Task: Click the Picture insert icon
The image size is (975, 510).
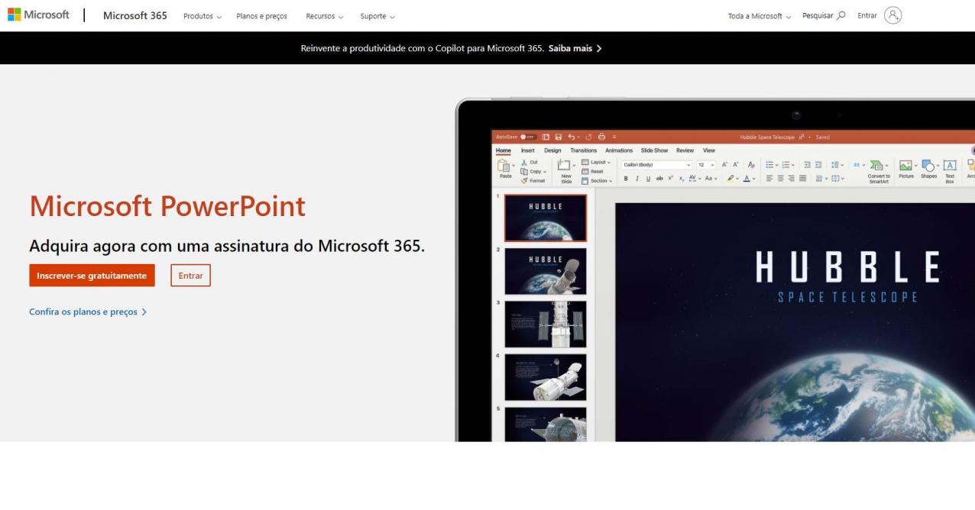Action: coord(905,166)
